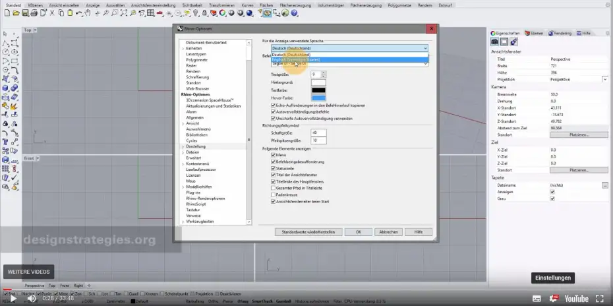Click the Copy icon in the toolbar
This screenshot has height=306, width=613.
click(61, 13)
